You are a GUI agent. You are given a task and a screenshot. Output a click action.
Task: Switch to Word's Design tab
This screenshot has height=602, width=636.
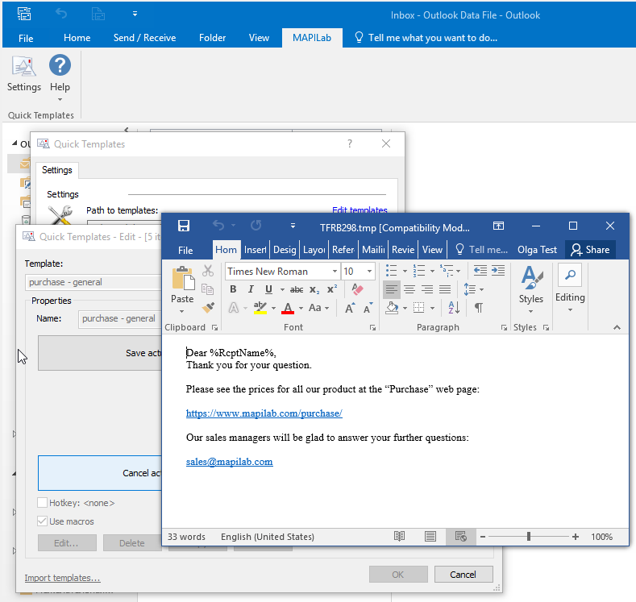click(285, 250)
